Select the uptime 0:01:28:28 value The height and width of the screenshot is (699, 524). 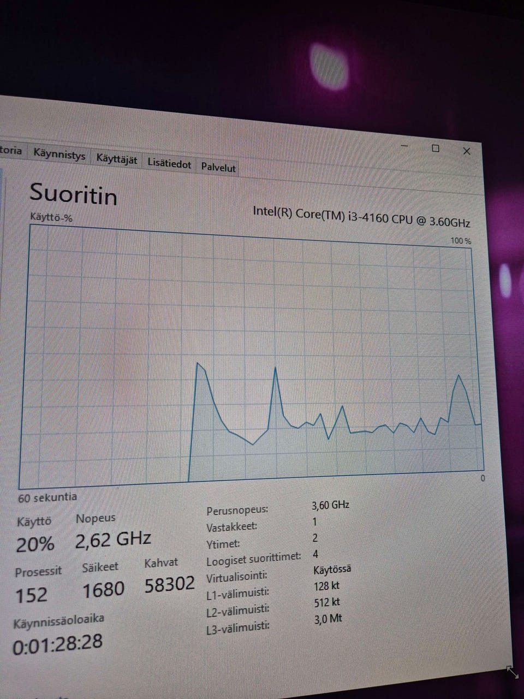[57, 643]
